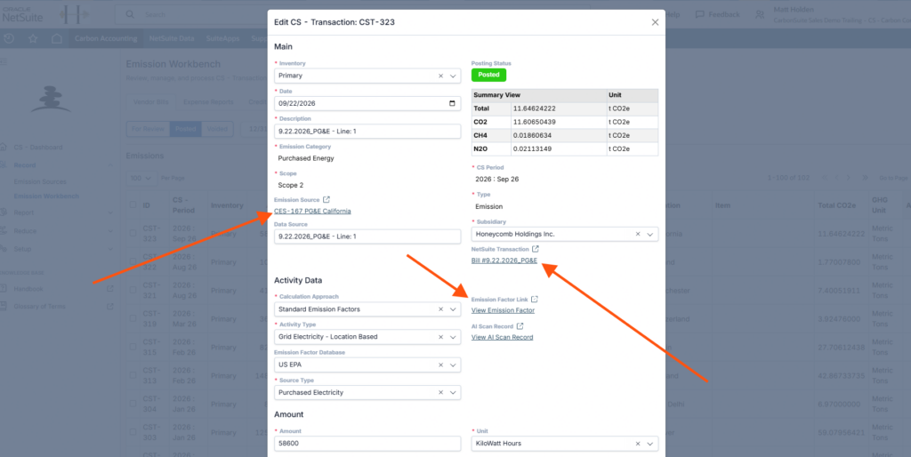The height and width of the screenshot is (457, 911).
Task: Clear the Subsidiary field value
Action: click(x=637, y=234)
